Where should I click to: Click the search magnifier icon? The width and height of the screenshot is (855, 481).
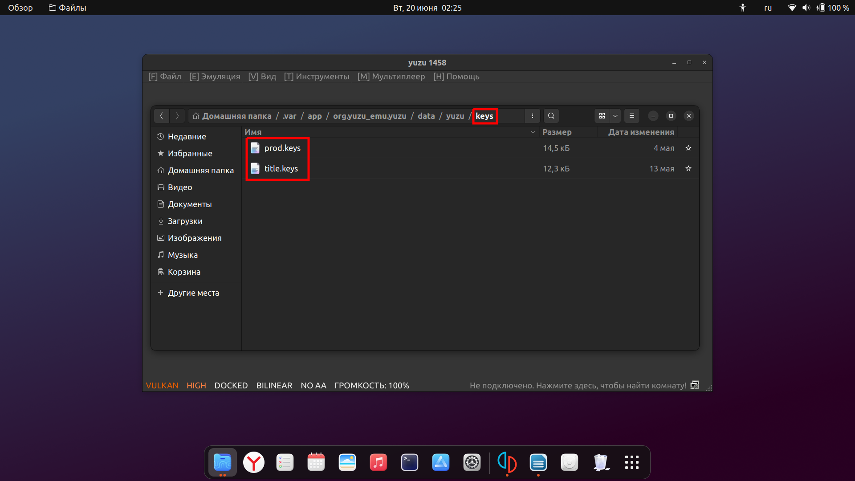551,116
